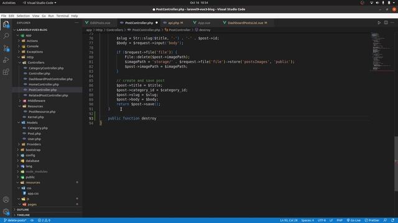Open the Accounts menu icon
Screen dimensions: 398x223
tap(6, 199)
